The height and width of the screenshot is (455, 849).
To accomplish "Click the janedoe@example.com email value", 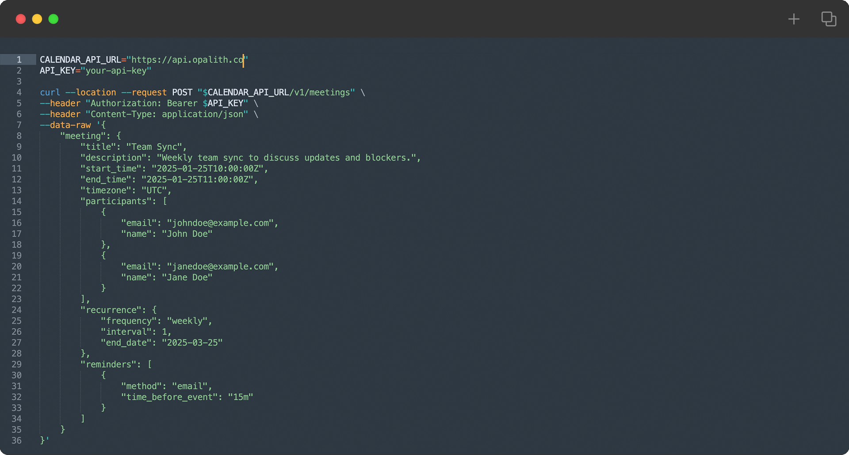I will point(220,267).
